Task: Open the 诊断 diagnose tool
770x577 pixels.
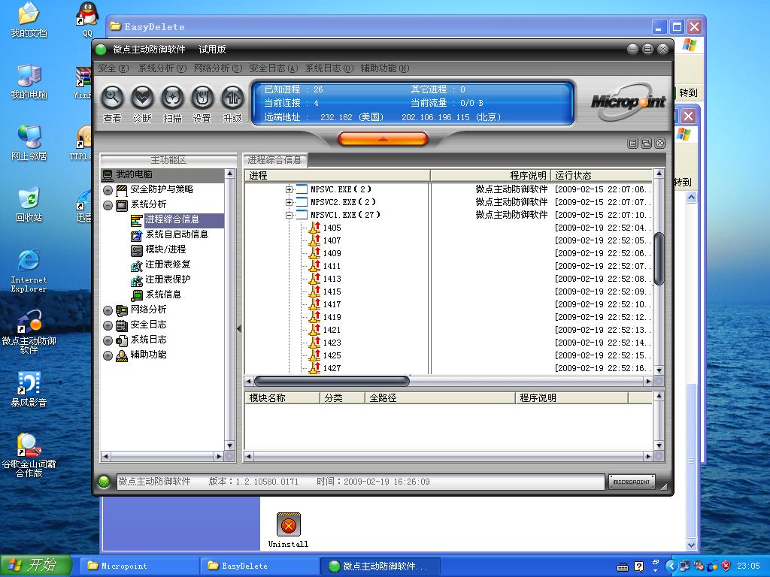Action: tap(142, 98)
